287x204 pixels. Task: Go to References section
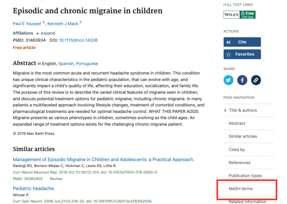[240, 163]
